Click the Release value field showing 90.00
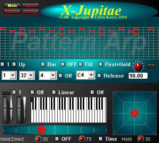This screenshot has height=143, width=159. coord(138,76)
